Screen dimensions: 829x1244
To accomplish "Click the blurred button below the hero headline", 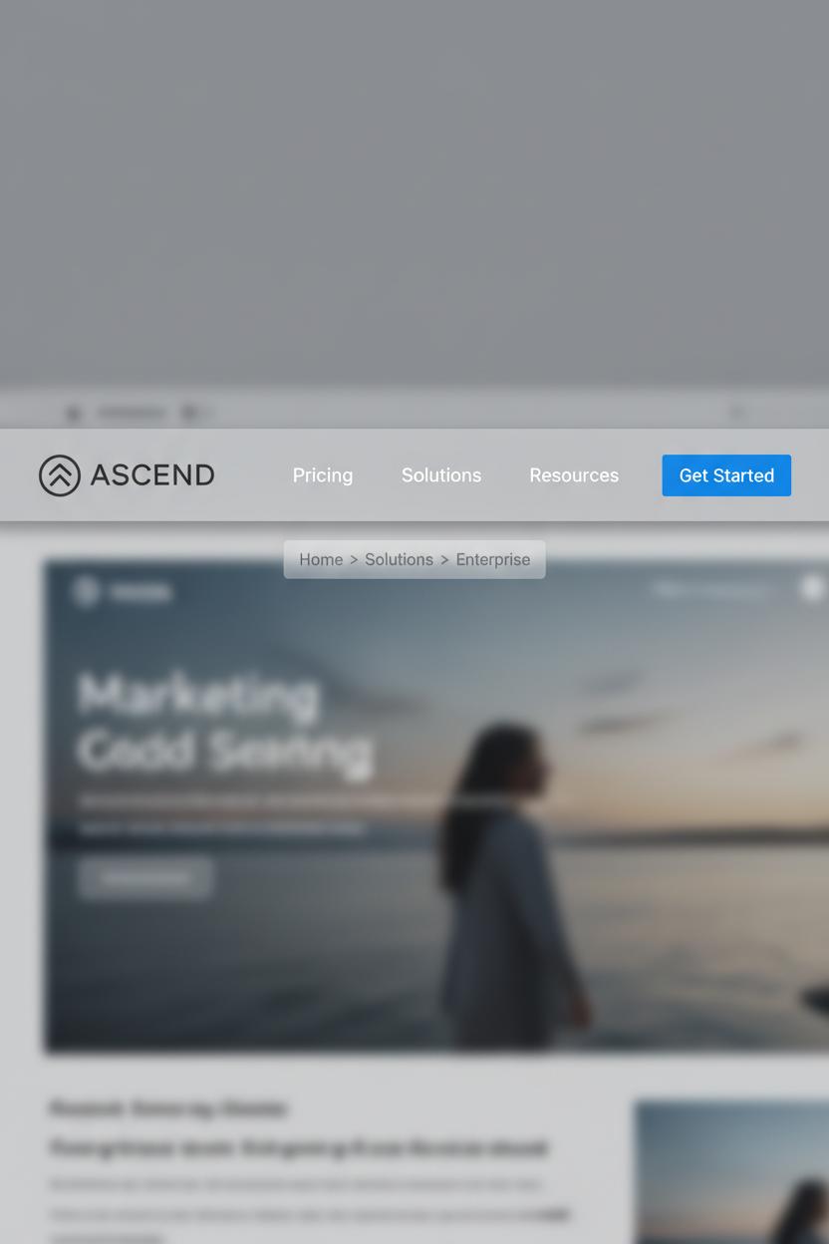I will [x=145, y=878].
